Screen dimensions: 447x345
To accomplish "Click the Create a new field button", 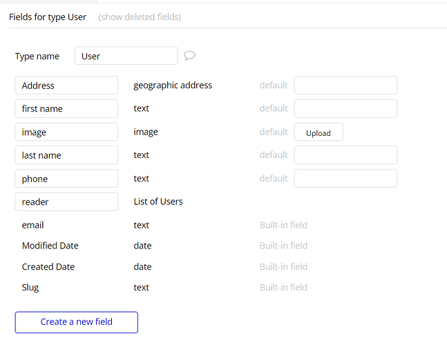I will [x=76, y=322].
